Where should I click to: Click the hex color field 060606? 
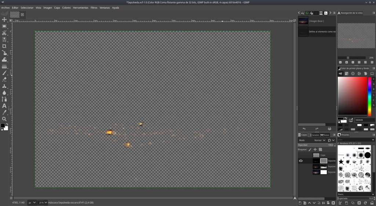364,120
